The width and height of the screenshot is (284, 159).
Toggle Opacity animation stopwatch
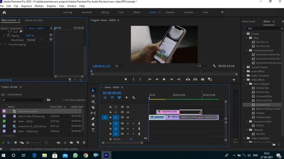8,35
